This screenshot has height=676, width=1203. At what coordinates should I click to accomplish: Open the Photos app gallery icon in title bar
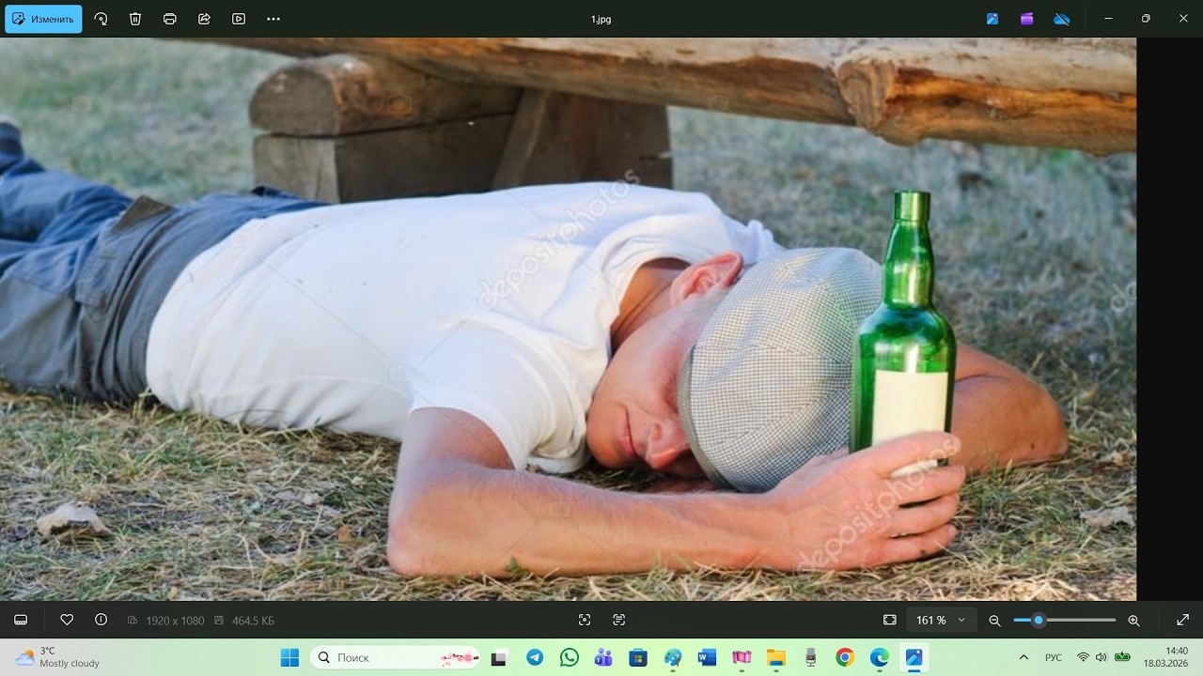point(992,19)
